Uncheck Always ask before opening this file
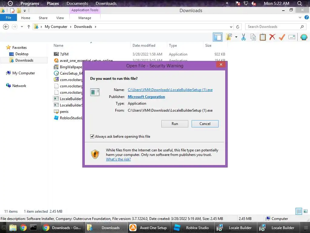The height and width of the screenshot is (233, 310). coord(92,136)
